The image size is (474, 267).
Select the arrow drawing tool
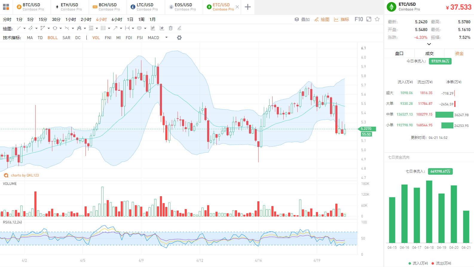115,28
